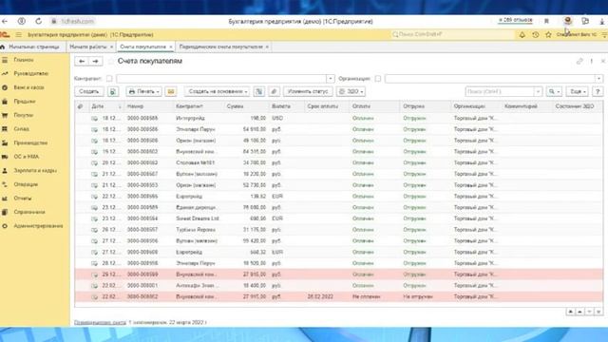Click the Изменить статус button
This screenshot has width=608, height=342.
308,91
